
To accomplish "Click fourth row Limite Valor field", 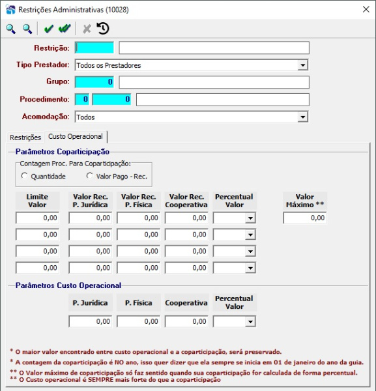I will tap(37, 268).
